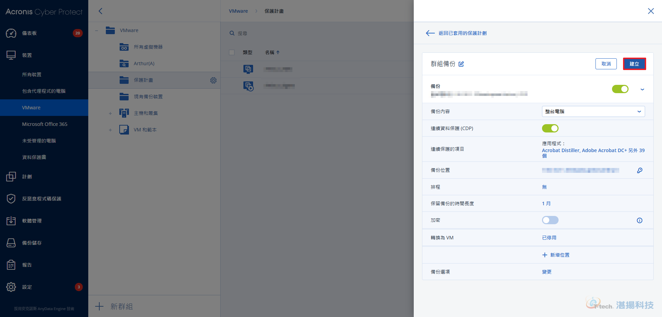This screenshot has height=317, width=662.
Task: Toggle the 連續資料保護 (CDP) switch
Action: (x=550, y=128)
